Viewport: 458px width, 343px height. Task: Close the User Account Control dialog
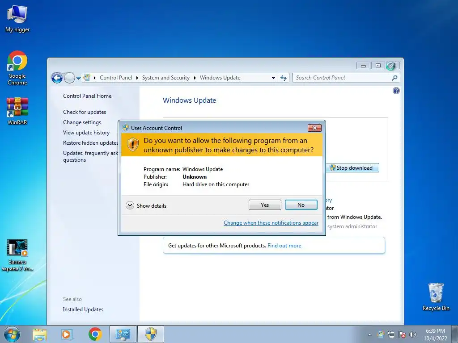click(314, 128)
